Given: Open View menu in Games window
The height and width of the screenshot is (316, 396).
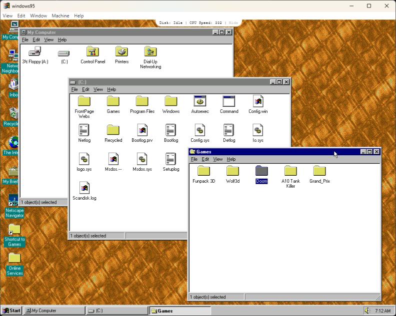Looking at the screenshot, I should [x=217, y=159].
